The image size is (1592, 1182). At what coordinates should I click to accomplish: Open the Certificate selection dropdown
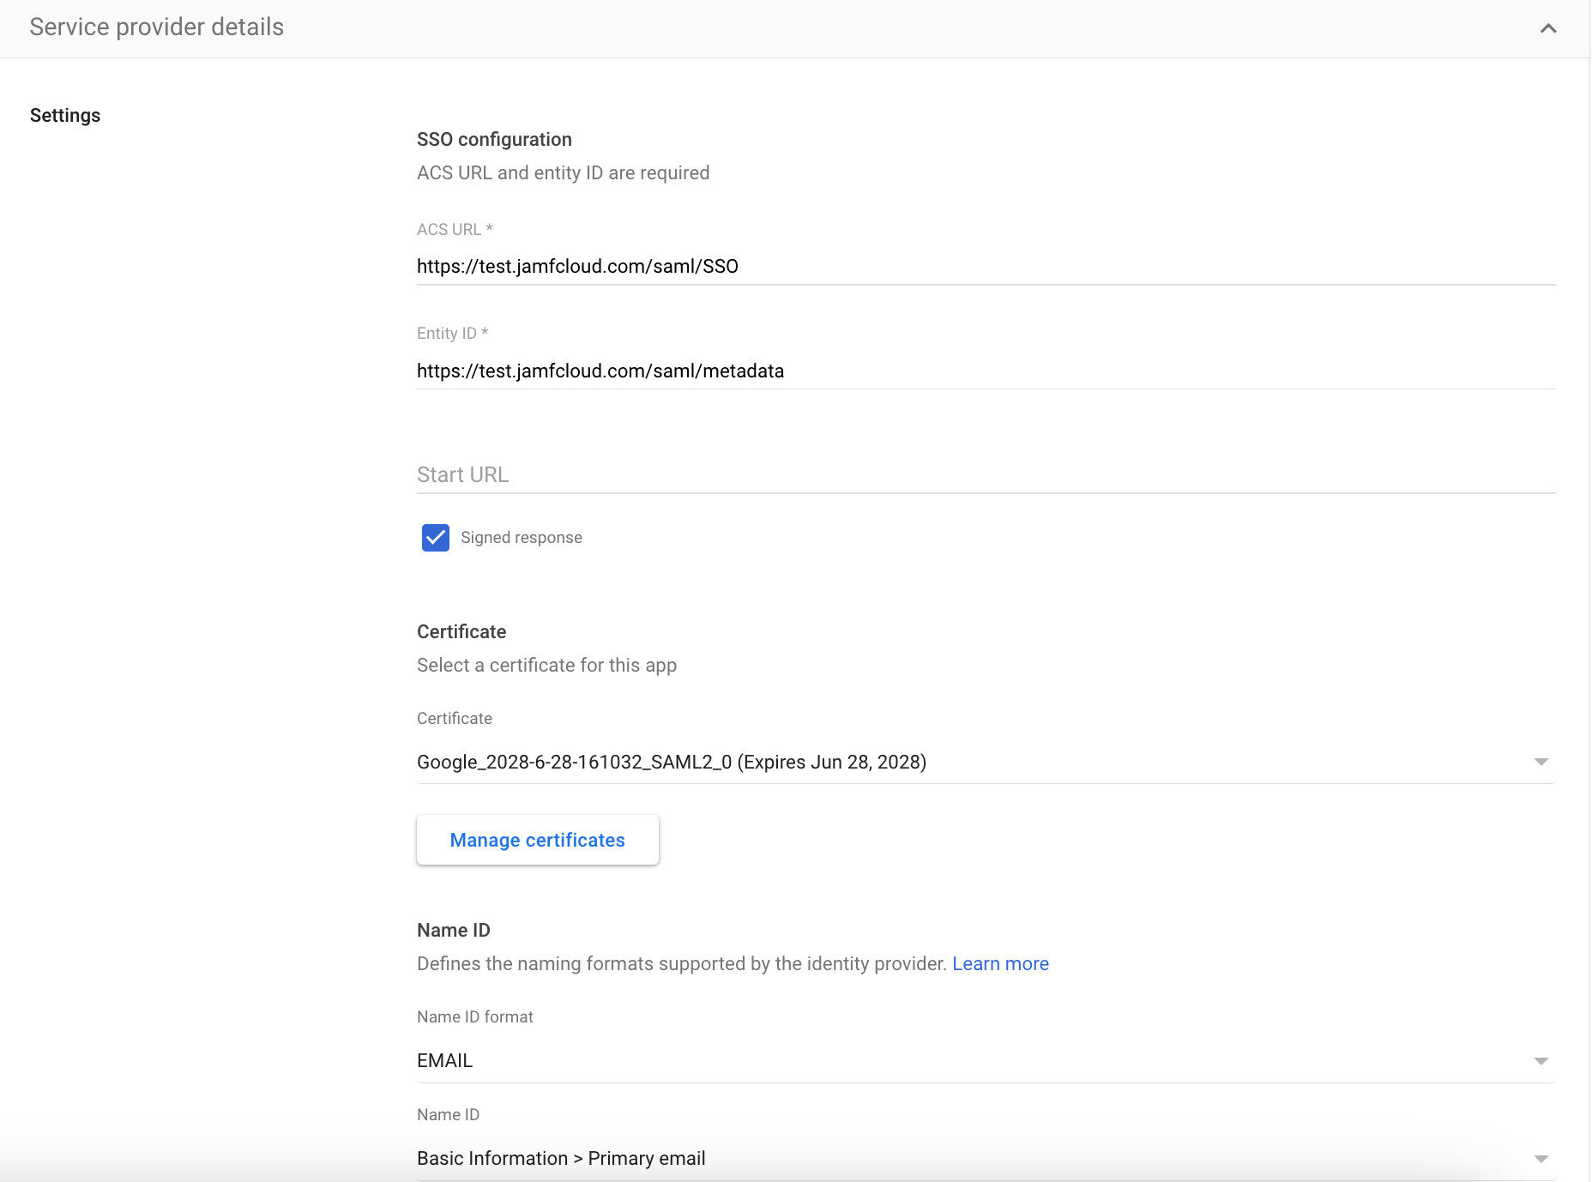[x=969, y=763]
